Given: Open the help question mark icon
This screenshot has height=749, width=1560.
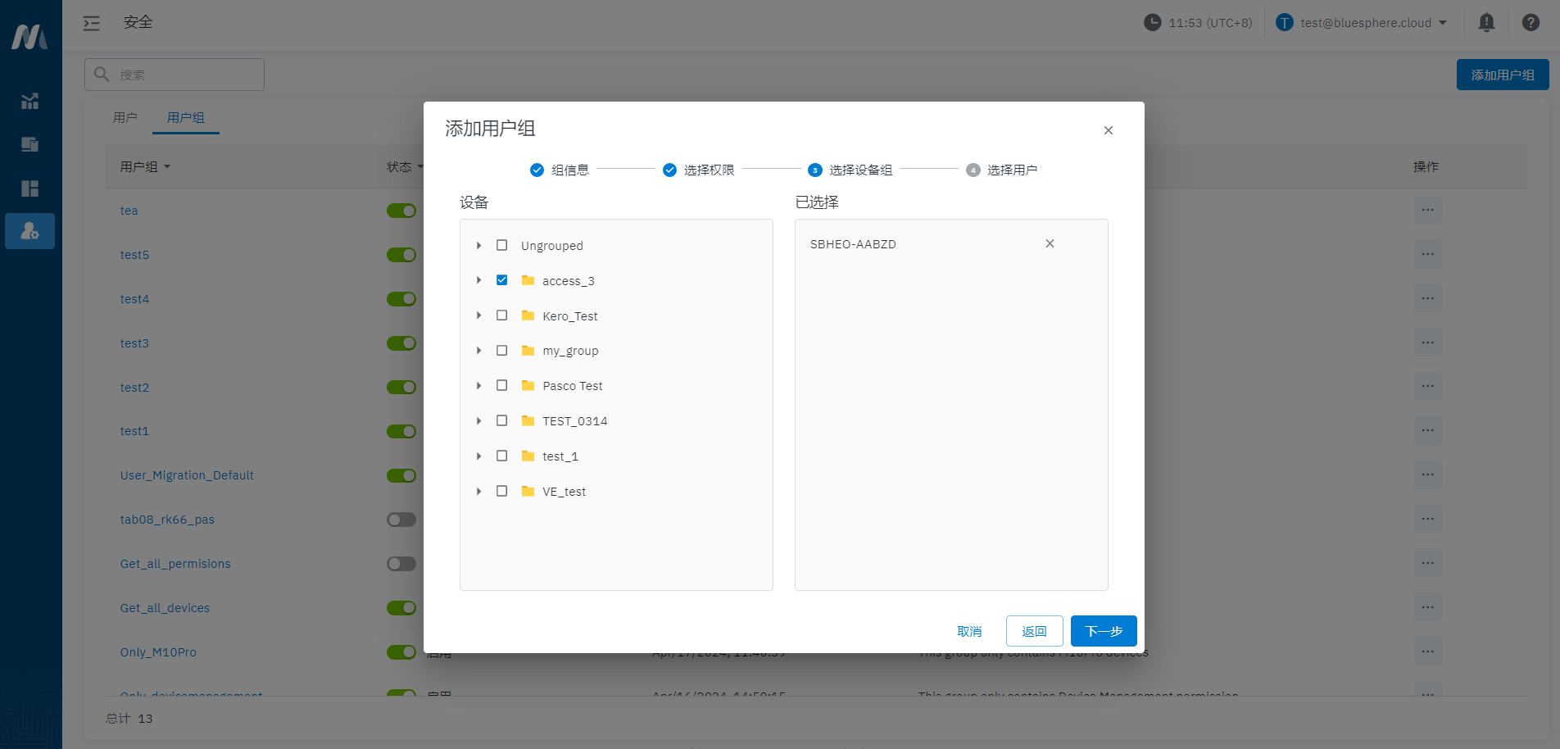Looking at the screenshot, I should click(x=1531, y=22).
